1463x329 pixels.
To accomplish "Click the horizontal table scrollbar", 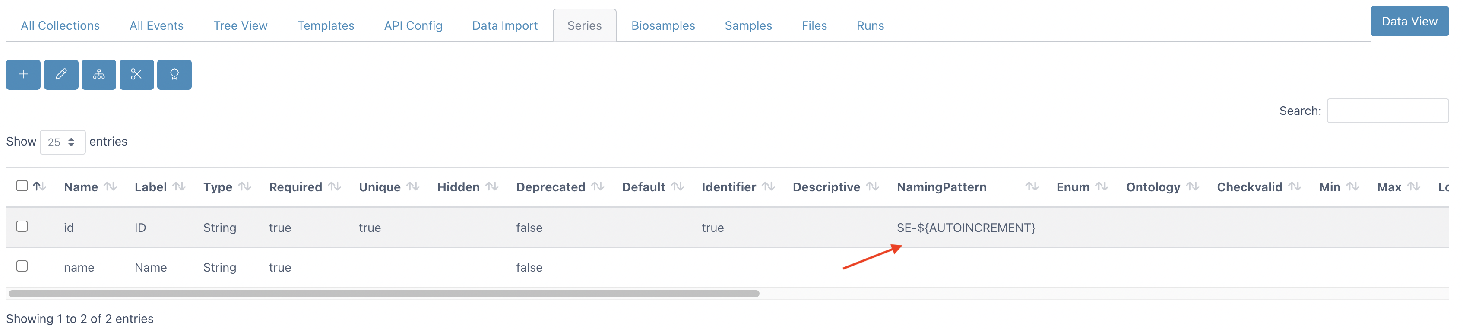I will click(x=384, y=294).
